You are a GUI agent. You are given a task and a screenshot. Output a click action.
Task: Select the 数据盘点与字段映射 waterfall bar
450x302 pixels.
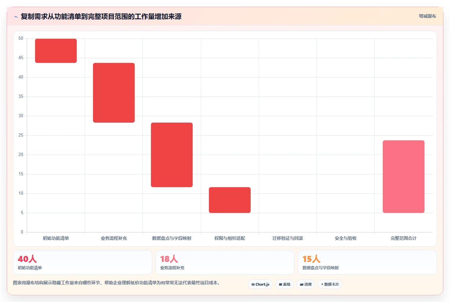coord(172,155)
